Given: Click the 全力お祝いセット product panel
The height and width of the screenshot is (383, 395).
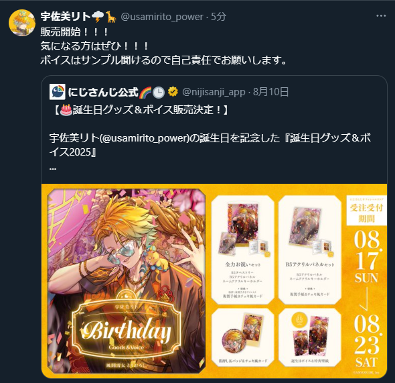Looking at the screenshot, I should (243, 250).
